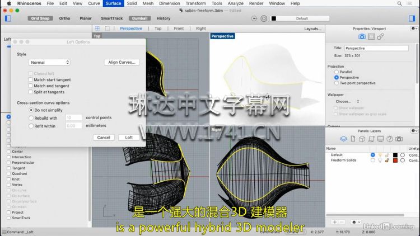Enable Match start tangent checkbox
The width and height of the screenshot is (420, 236).
(31, 80)
